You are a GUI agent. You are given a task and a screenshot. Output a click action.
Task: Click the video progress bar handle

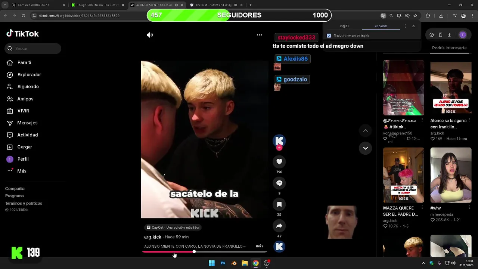194,251
